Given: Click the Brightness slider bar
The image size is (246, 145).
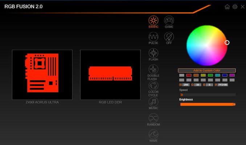Looking at the screenshot, I should click(208, 104).
